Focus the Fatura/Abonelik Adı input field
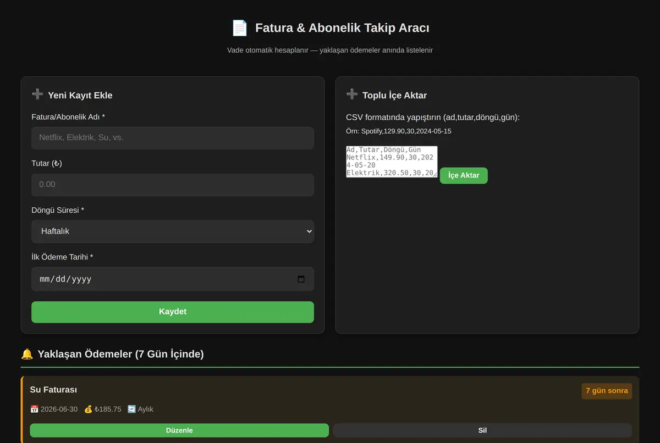Viewport: 660px width, 443px height. click(173, 138)
